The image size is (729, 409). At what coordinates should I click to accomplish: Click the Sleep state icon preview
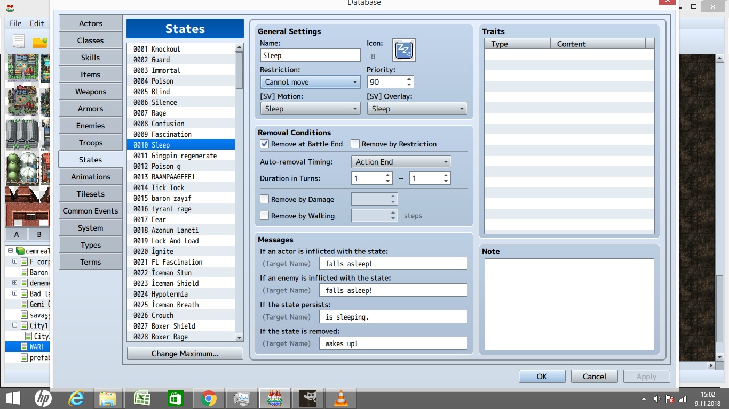tap(404, 50)
